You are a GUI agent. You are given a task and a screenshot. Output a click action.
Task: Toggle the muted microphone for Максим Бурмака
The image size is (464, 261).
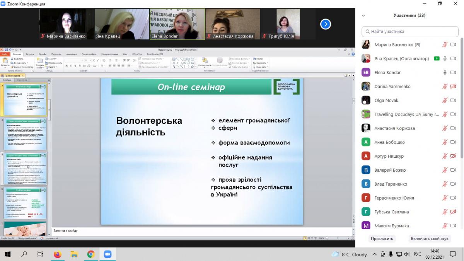[445, 226]
